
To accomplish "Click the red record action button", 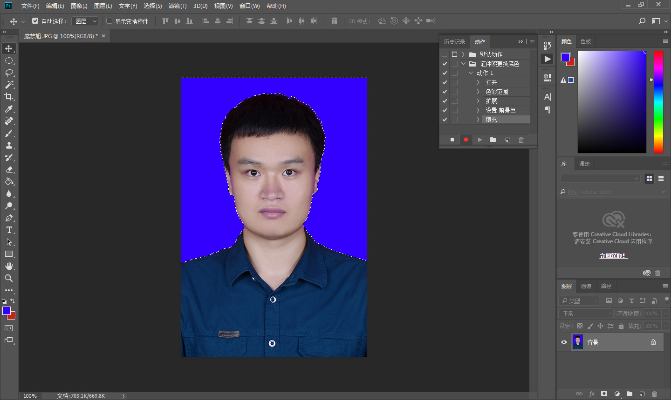I will coord(466,140).
